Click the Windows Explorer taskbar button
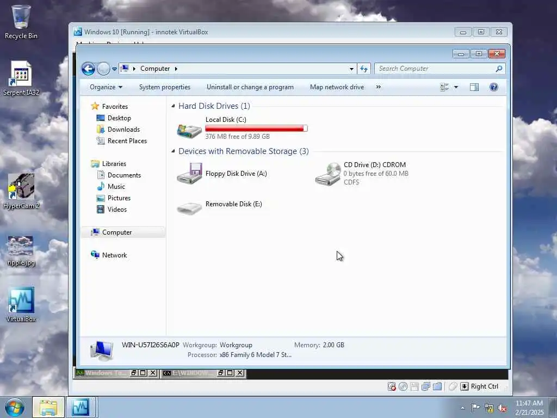 coord(48,407)
